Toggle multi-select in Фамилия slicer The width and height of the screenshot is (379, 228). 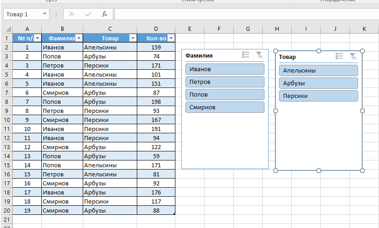tap(245, 55)
